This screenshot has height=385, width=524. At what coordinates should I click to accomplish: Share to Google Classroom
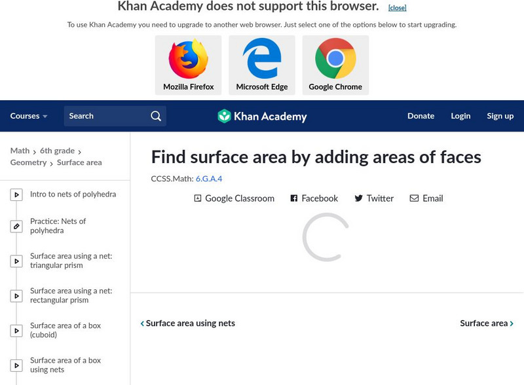pyautogui.click(x=234, y=198)
